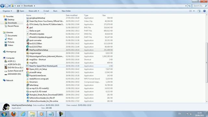208x117 pixels.
Task: Select the ipodi-converter application icon
Action: pos(28,40)
